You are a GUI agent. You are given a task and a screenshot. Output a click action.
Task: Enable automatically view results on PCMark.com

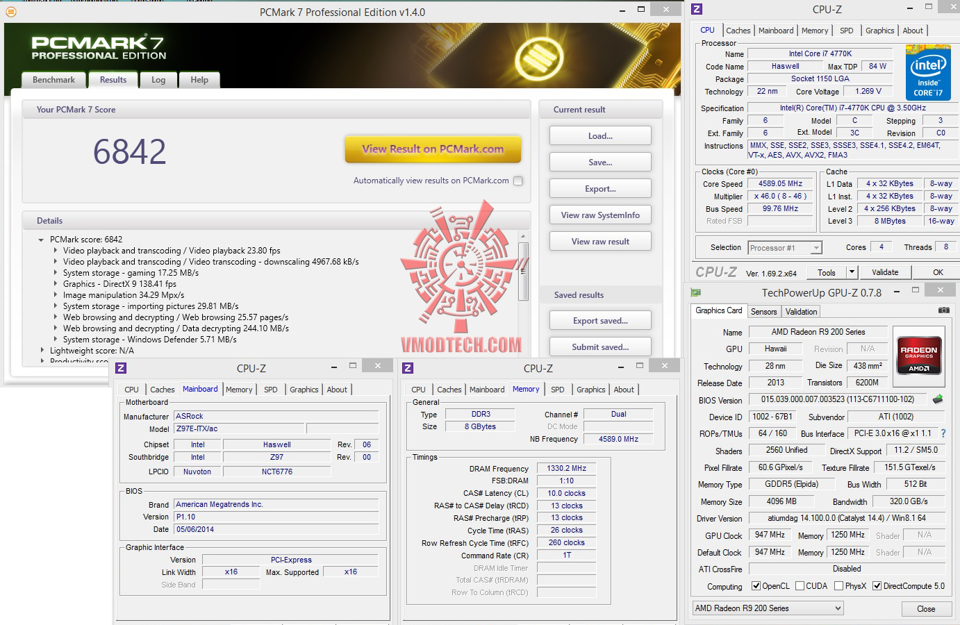tap(518, 181)
